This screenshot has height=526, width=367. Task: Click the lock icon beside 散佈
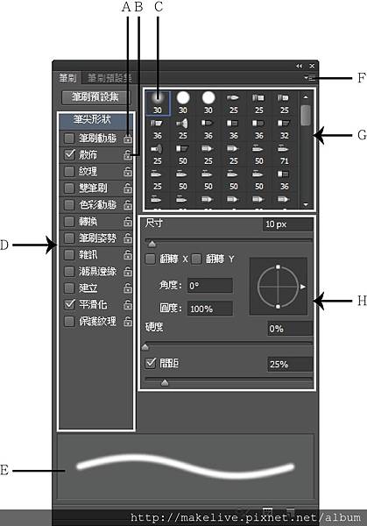[128, 155]
